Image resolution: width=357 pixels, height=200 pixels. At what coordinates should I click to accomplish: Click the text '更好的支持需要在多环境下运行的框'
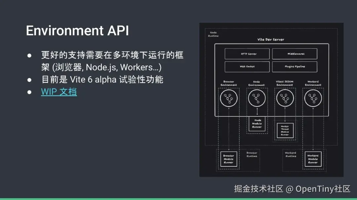[112, 55]
